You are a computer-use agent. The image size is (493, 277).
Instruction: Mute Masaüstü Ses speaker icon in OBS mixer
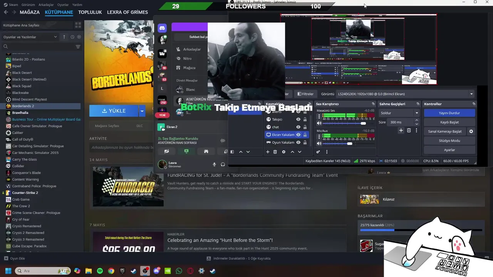[319, 123]
